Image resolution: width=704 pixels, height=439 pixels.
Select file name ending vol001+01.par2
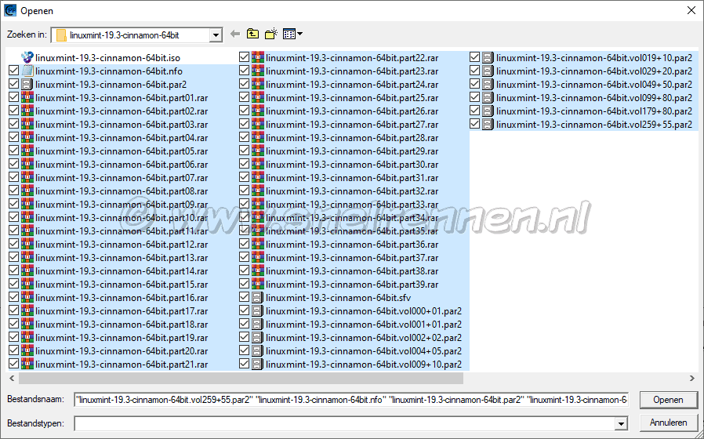point(364,325)
